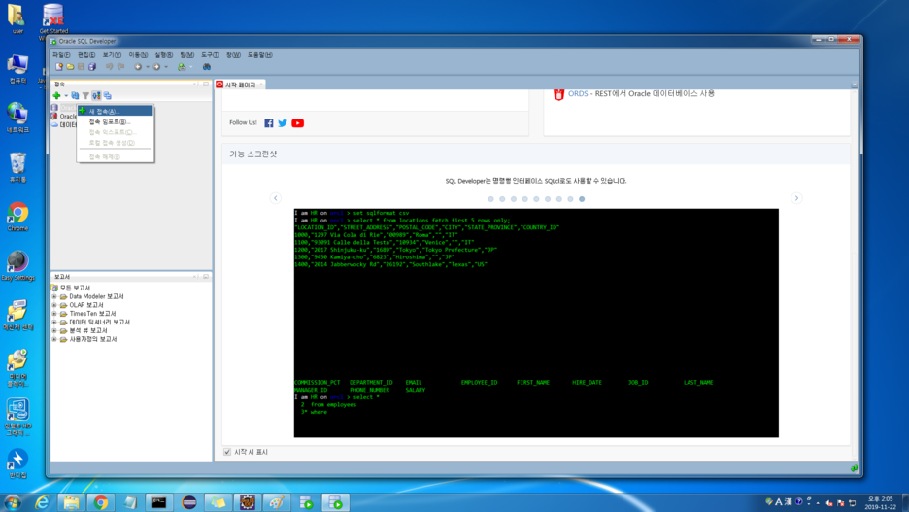This screenshot has width=909, height=512.
Task: Click the green plus new connection icon
Action: 56,95
